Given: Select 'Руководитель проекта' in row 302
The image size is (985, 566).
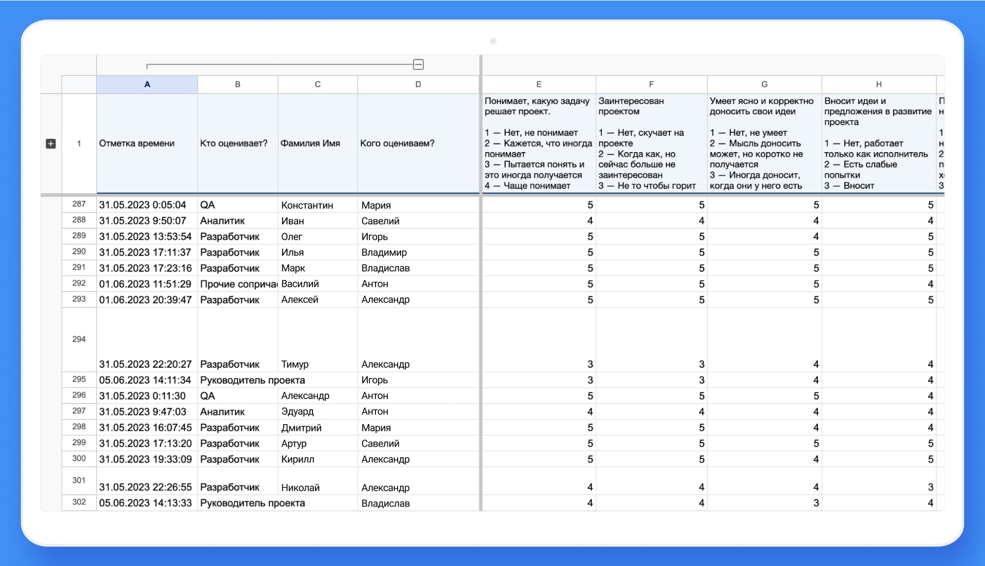Looking at the screenshot, I should point(252,503).
